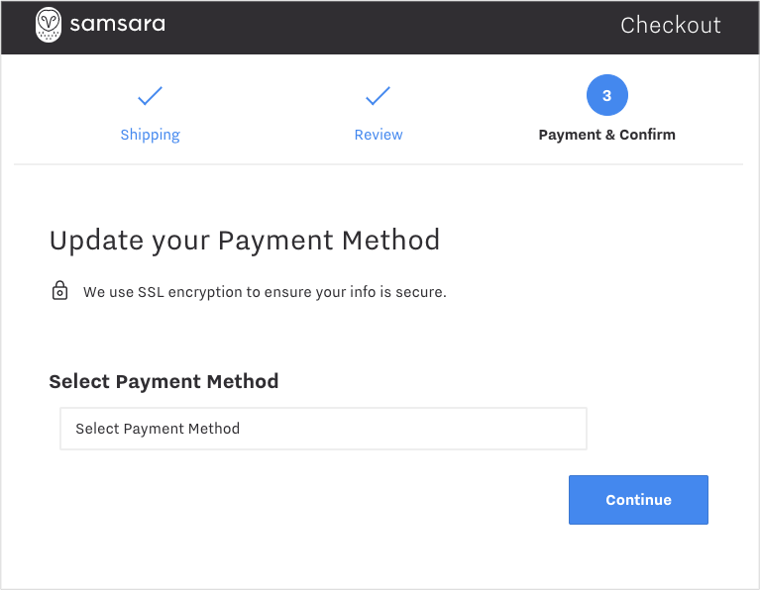The height and width of the screenshot is (590, 760).
Task: Go back to the Shipping step label
Action: (x=151, y=135)
